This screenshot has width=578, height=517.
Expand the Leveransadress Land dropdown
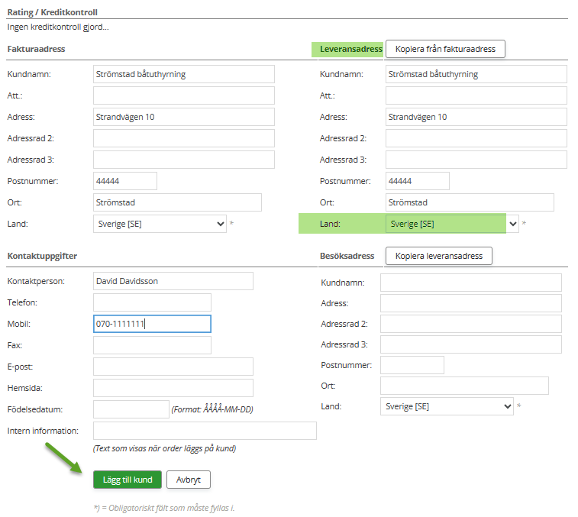452,224
